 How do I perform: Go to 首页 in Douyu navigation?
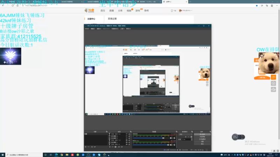103,11
